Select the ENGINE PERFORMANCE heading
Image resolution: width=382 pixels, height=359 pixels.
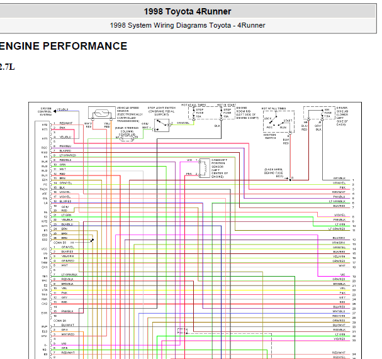point(63,46)
